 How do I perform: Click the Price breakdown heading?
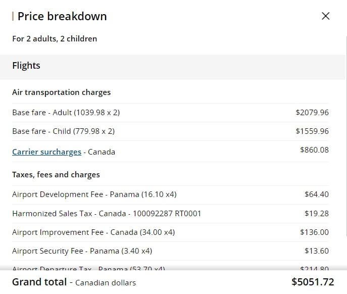[62, 16]
